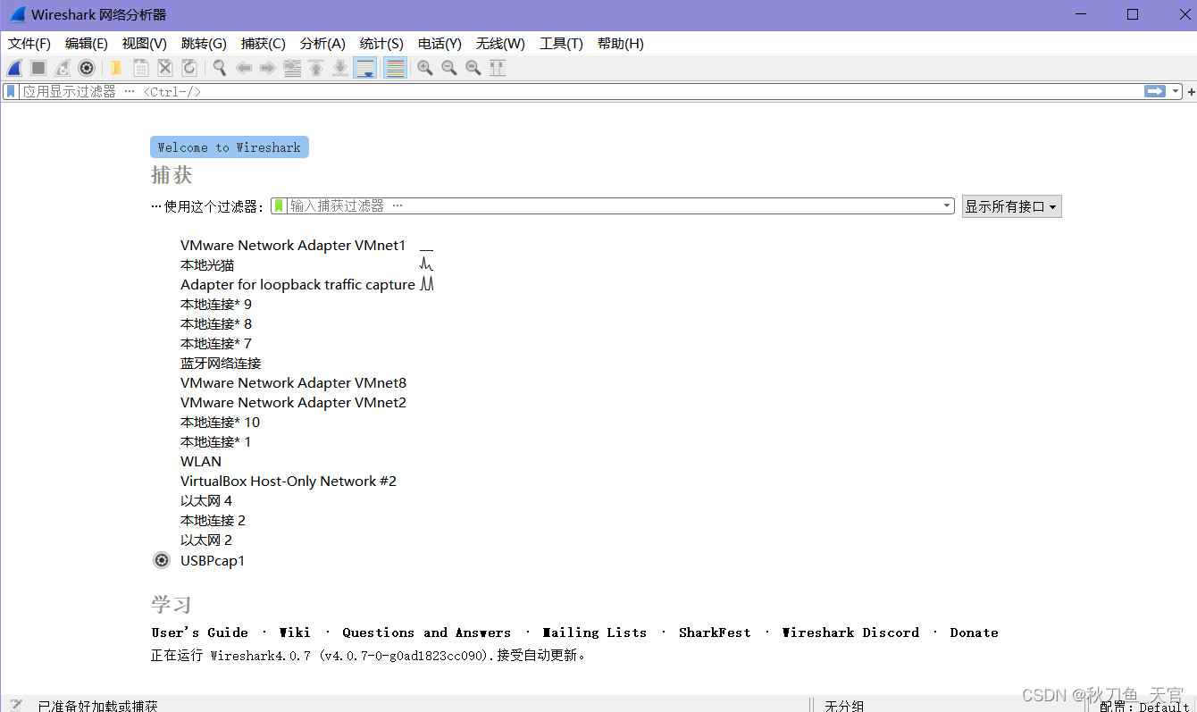Open the 文件(F) menu
Viewport: 1197px width, 712px height.
(29, 43)
